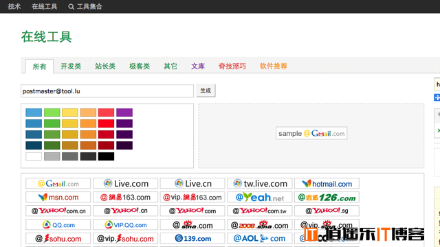The height and width of the screenshot is (247, 440).
Task: Click the 在线工具 page heading
Action: (x=47, y=36)
